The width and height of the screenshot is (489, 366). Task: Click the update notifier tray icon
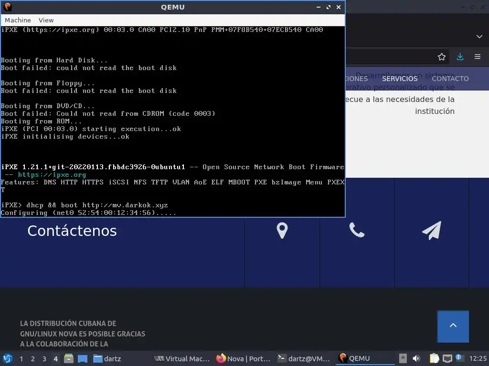(459, 357)
